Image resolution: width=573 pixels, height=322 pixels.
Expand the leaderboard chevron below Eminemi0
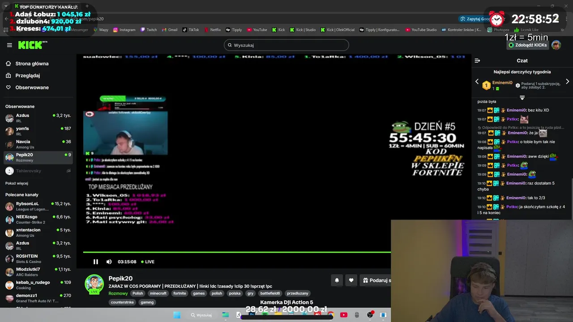tap(522, 97)
